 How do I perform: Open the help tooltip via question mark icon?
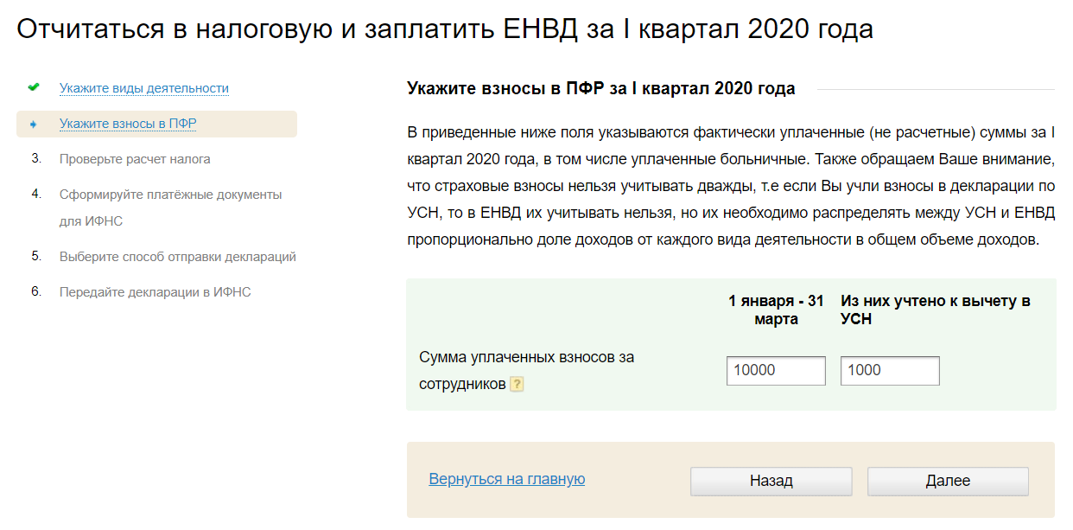pos(517,384)
